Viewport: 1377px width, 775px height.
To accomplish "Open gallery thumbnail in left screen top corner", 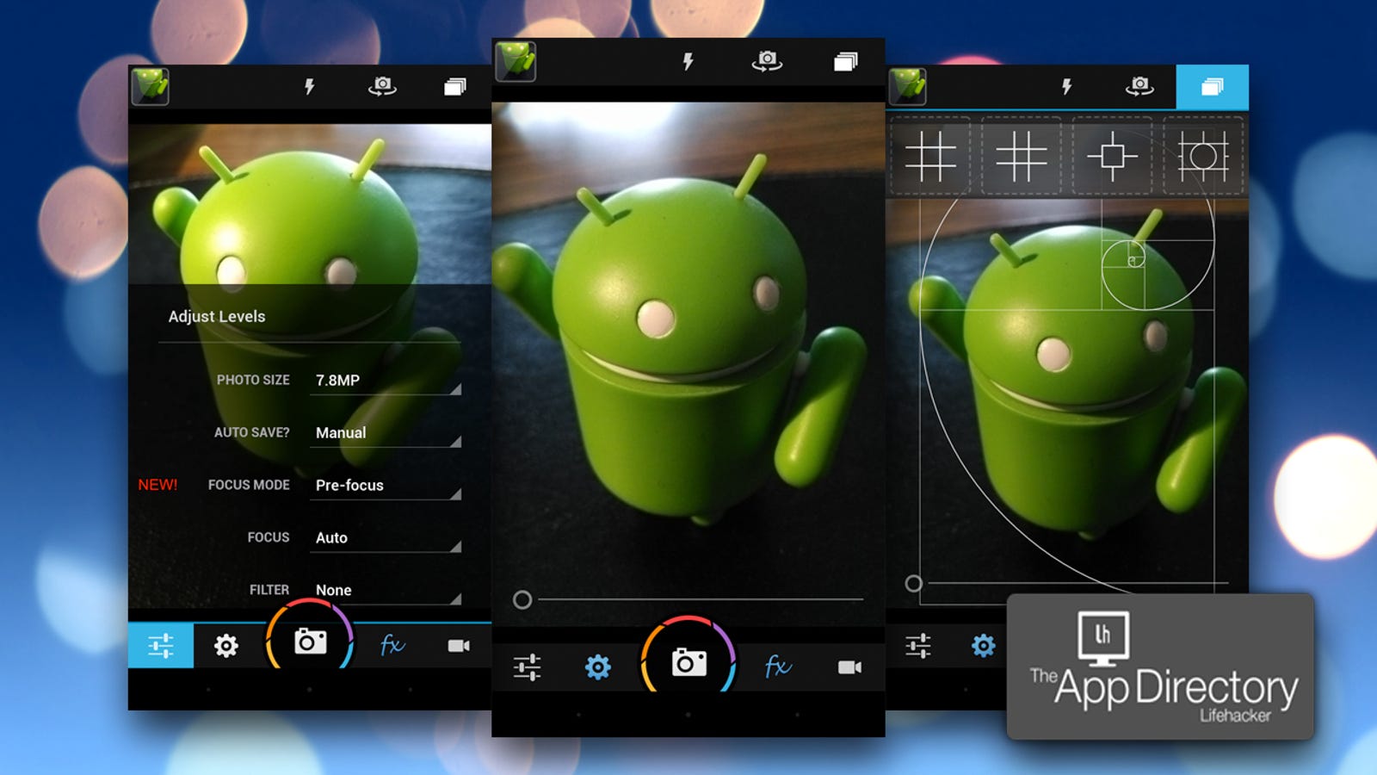I will [151, 87].
